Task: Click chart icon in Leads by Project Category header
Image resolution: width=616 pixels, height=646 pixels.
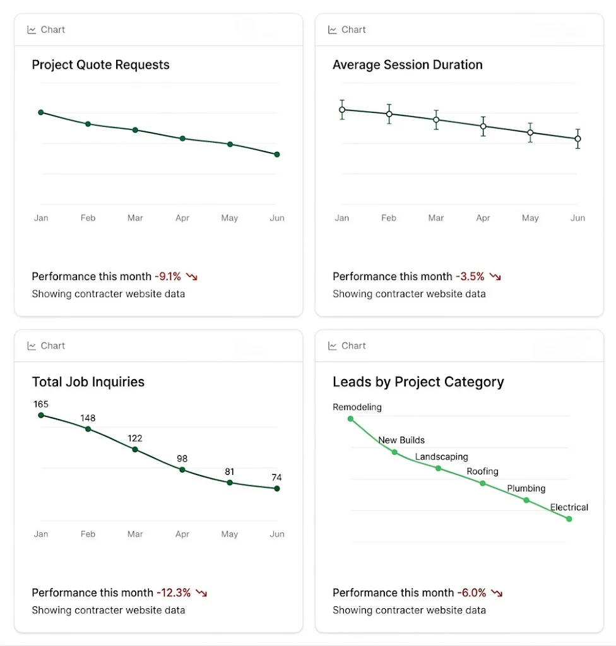Action: click(x=333, y=346)
